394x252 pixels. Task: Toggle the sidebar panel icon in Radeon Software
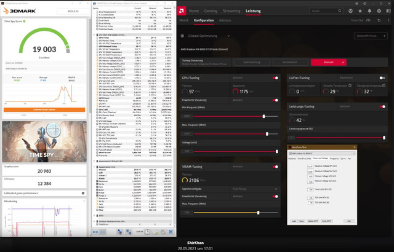click(388, 11)
